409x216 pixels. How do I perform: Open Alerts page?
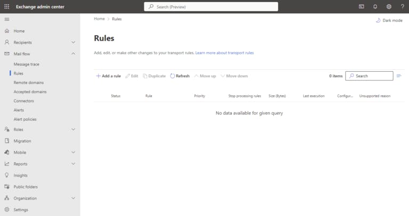click(x=19, y=110)
